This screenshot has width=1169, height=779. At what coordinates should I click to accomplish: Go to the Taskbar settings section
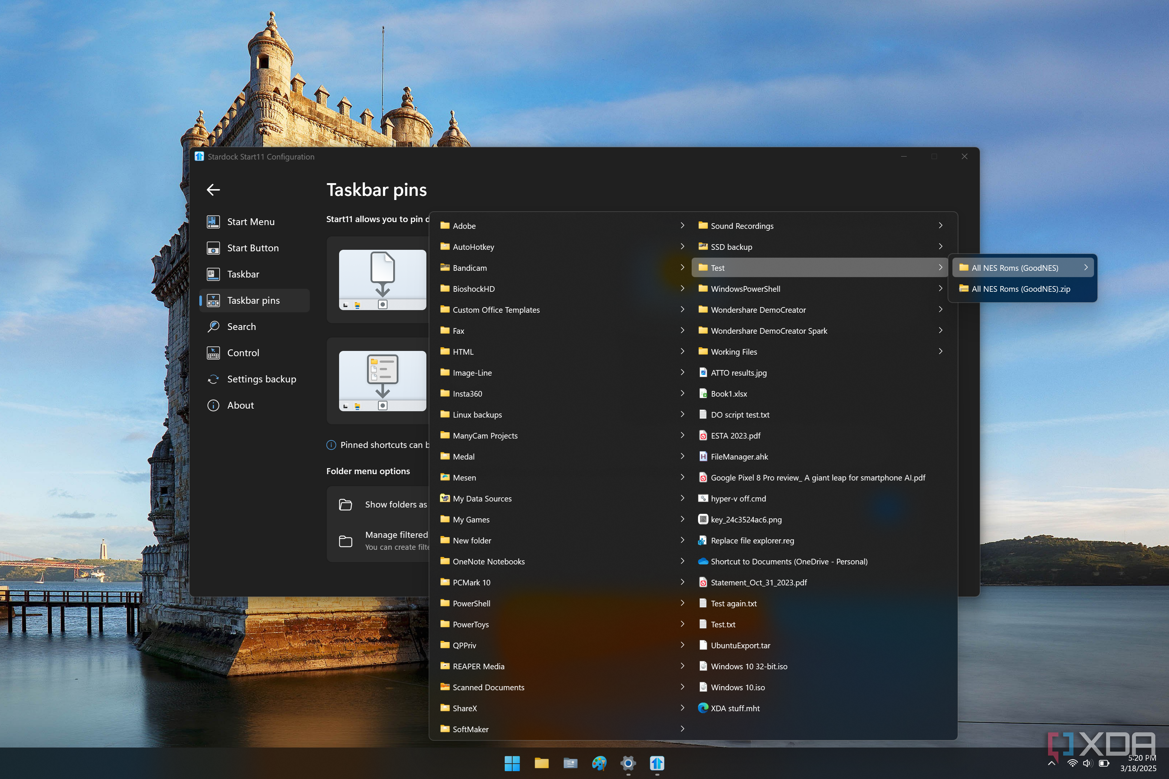click(254, 274)
